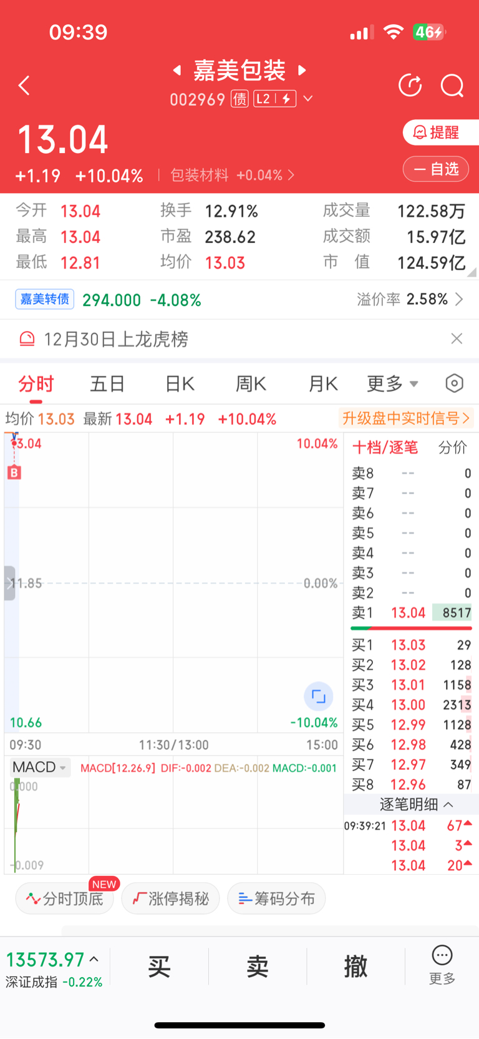Tap the 买 buy button
Screen dimensions: 479x1039
click(x=159, y=967)
